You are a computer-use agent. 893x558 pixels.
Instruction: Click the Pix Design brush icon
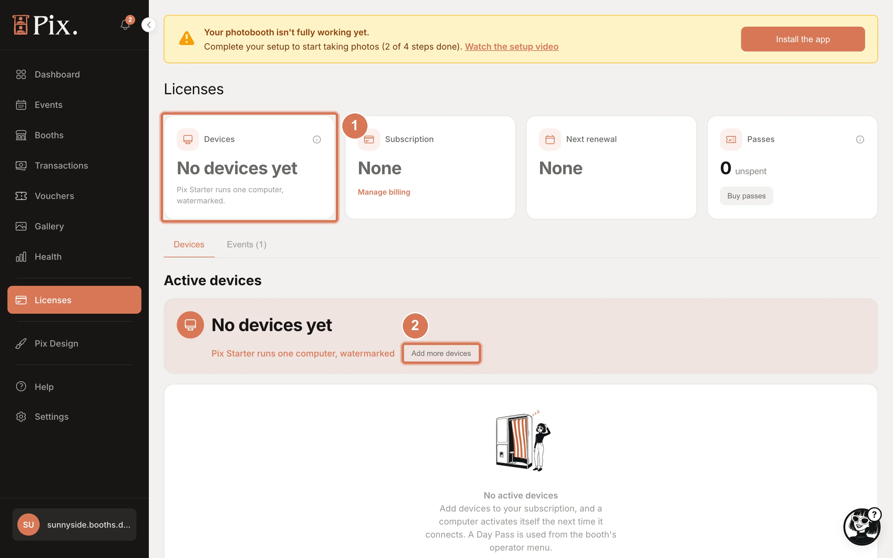21,343
